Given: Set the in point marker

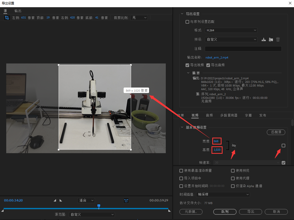Looking at the screenshot, I should pyautogui.click(x=55, y=200).
